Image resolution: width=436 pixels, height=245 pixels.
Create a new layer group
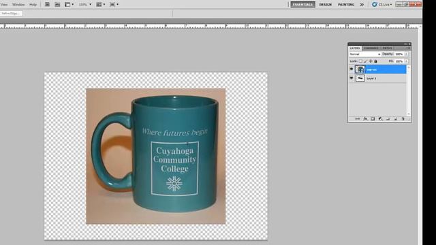click(x=388, y=118)
